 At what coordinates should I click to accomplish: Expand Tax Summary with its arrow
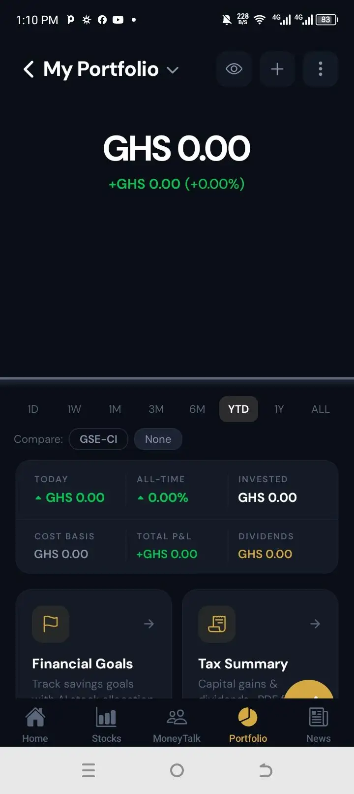point(315,624)
